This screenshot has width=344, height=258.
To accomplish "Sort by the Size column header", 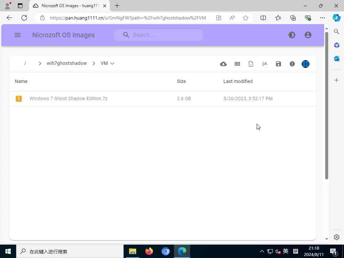I will [x=181, y=81].
